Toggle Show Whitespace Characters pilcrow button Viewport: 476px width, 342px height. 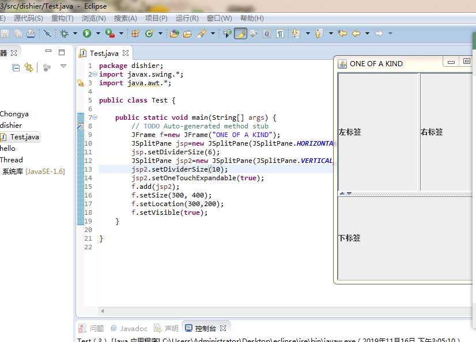(280, 33)
